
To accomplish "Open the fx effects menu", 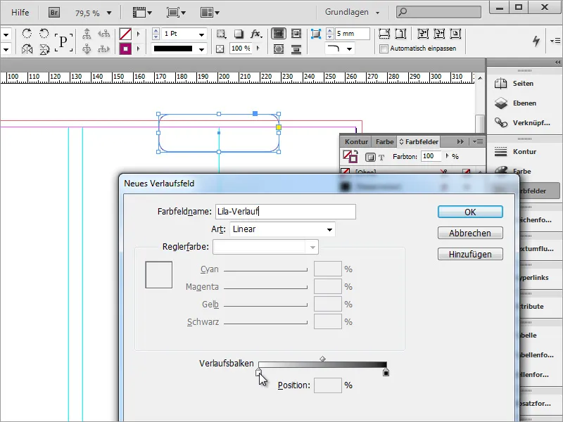I will point(256,34).
